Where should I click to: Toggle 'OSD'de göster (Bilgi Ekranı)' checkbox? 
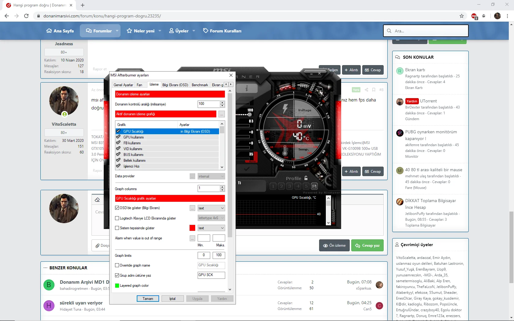[117, 208]
